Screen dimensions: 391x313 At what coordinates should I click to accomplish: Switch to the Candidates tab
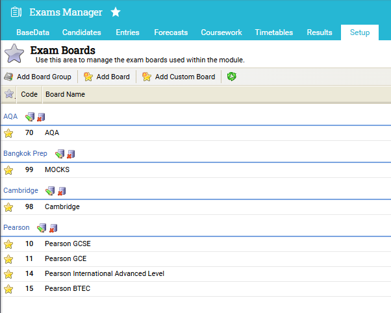81,32
